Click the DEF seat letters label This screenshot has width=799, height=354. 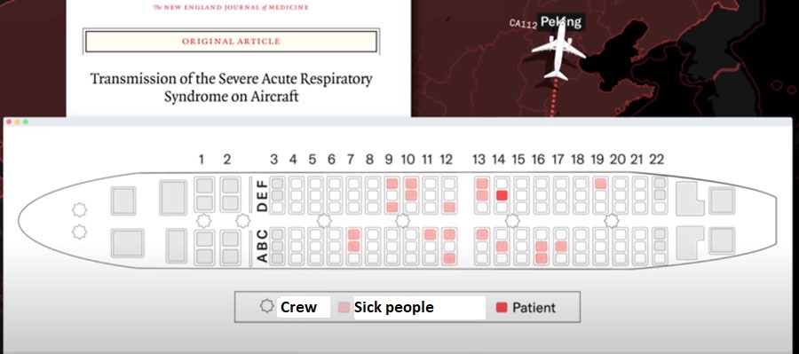point(262,194)
